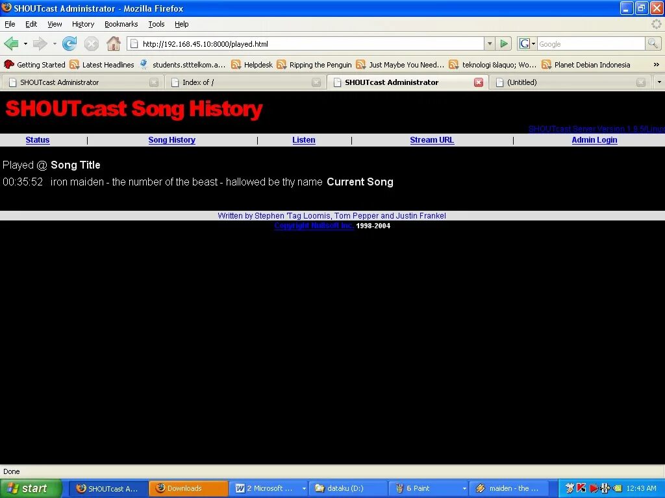Open the History menu
Viewport: 665px width, 498px height.
83,24
